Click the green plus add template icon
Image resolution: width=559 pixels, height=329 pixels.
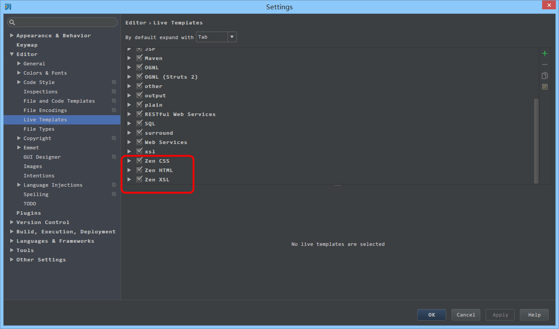(545, 53)
